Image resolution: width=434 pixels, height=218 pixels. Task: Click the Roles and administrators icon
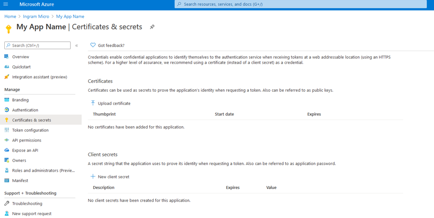[x=7, y=170]
